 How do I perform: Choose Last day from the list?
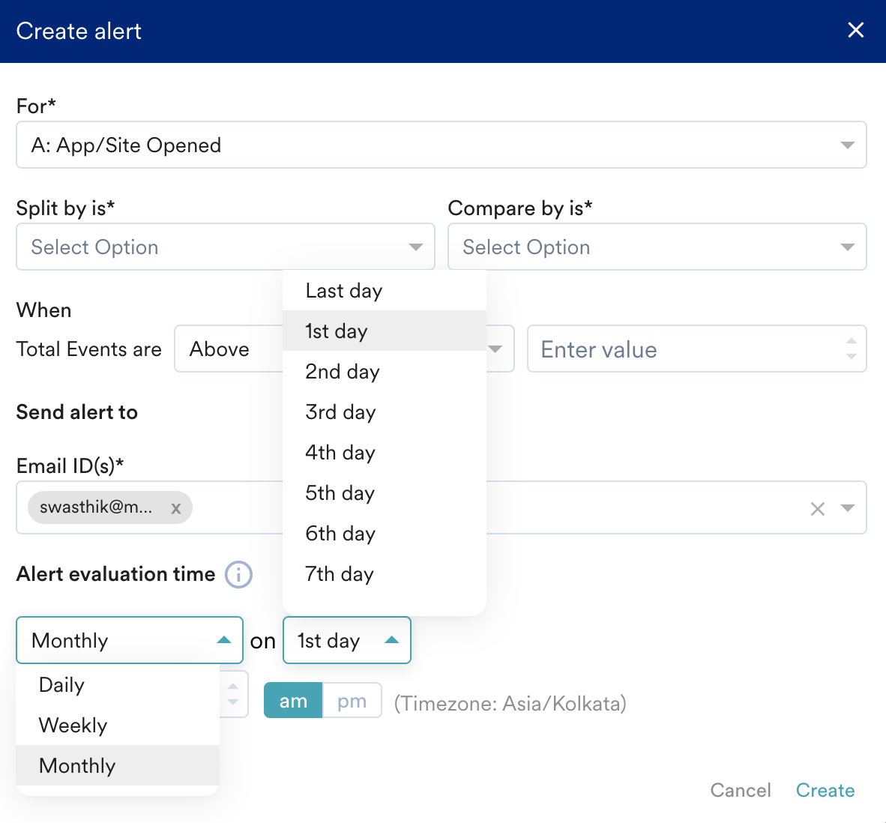pyautogui.click(x=344, y=291)
